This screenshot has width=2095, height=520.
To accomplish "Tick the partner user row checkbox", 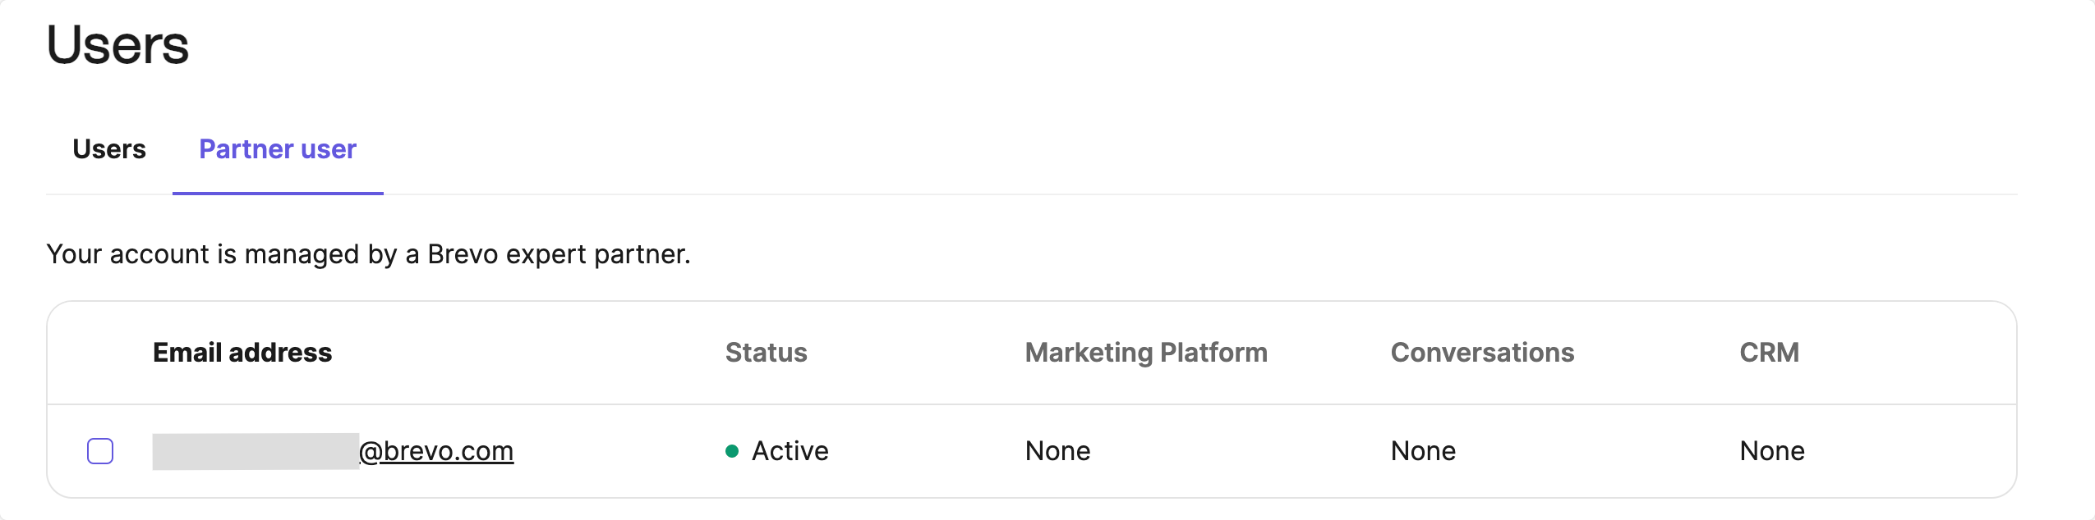I will pos(100,451).
